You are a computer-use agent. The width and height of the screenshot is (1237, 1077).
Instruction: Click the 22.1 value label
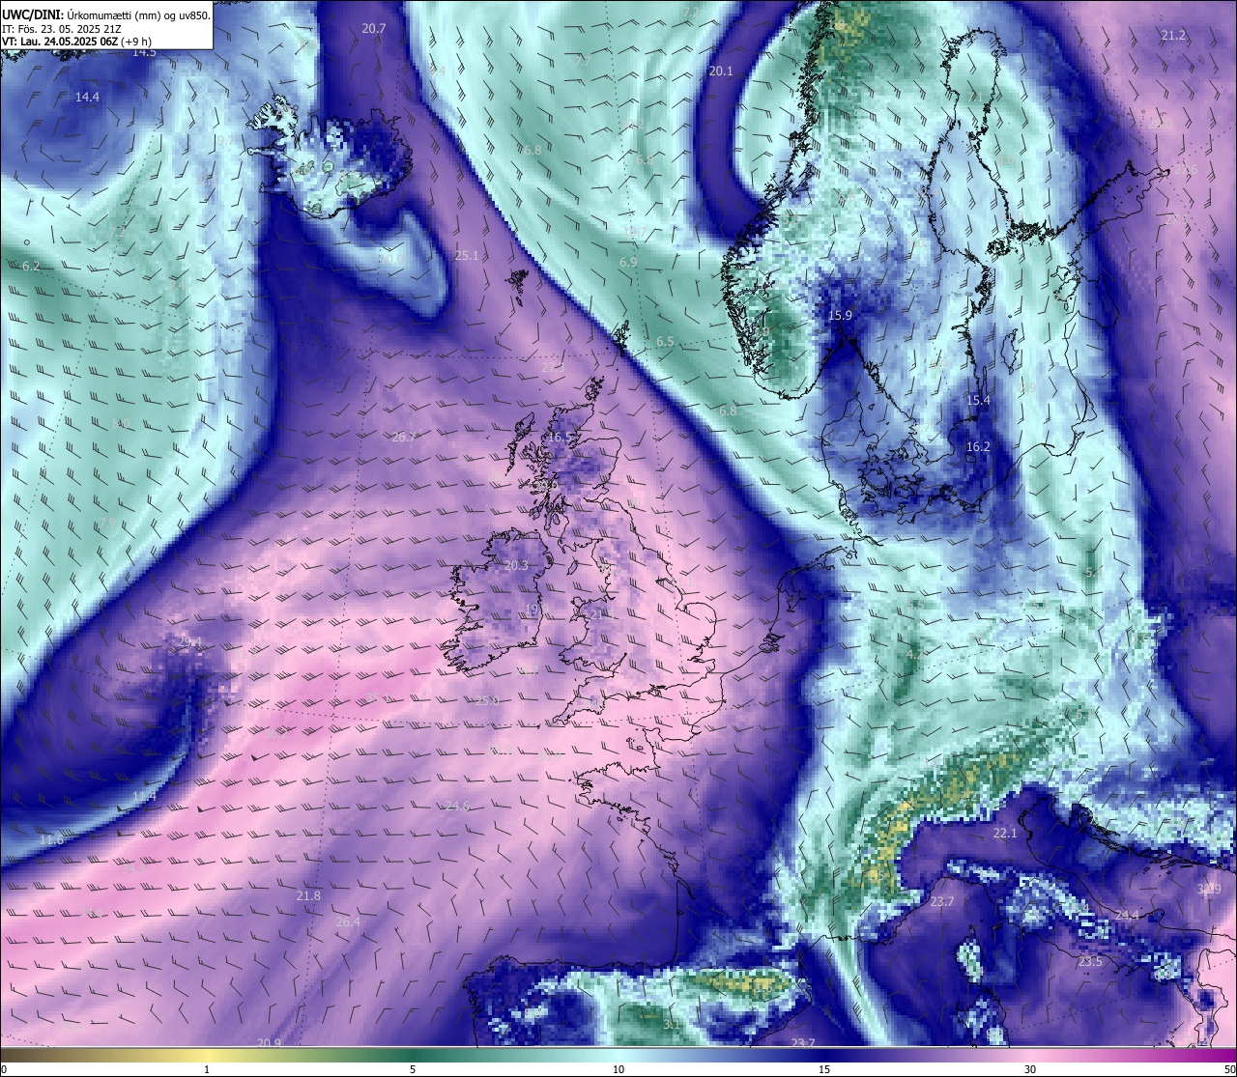click(x=1005, y=834)
